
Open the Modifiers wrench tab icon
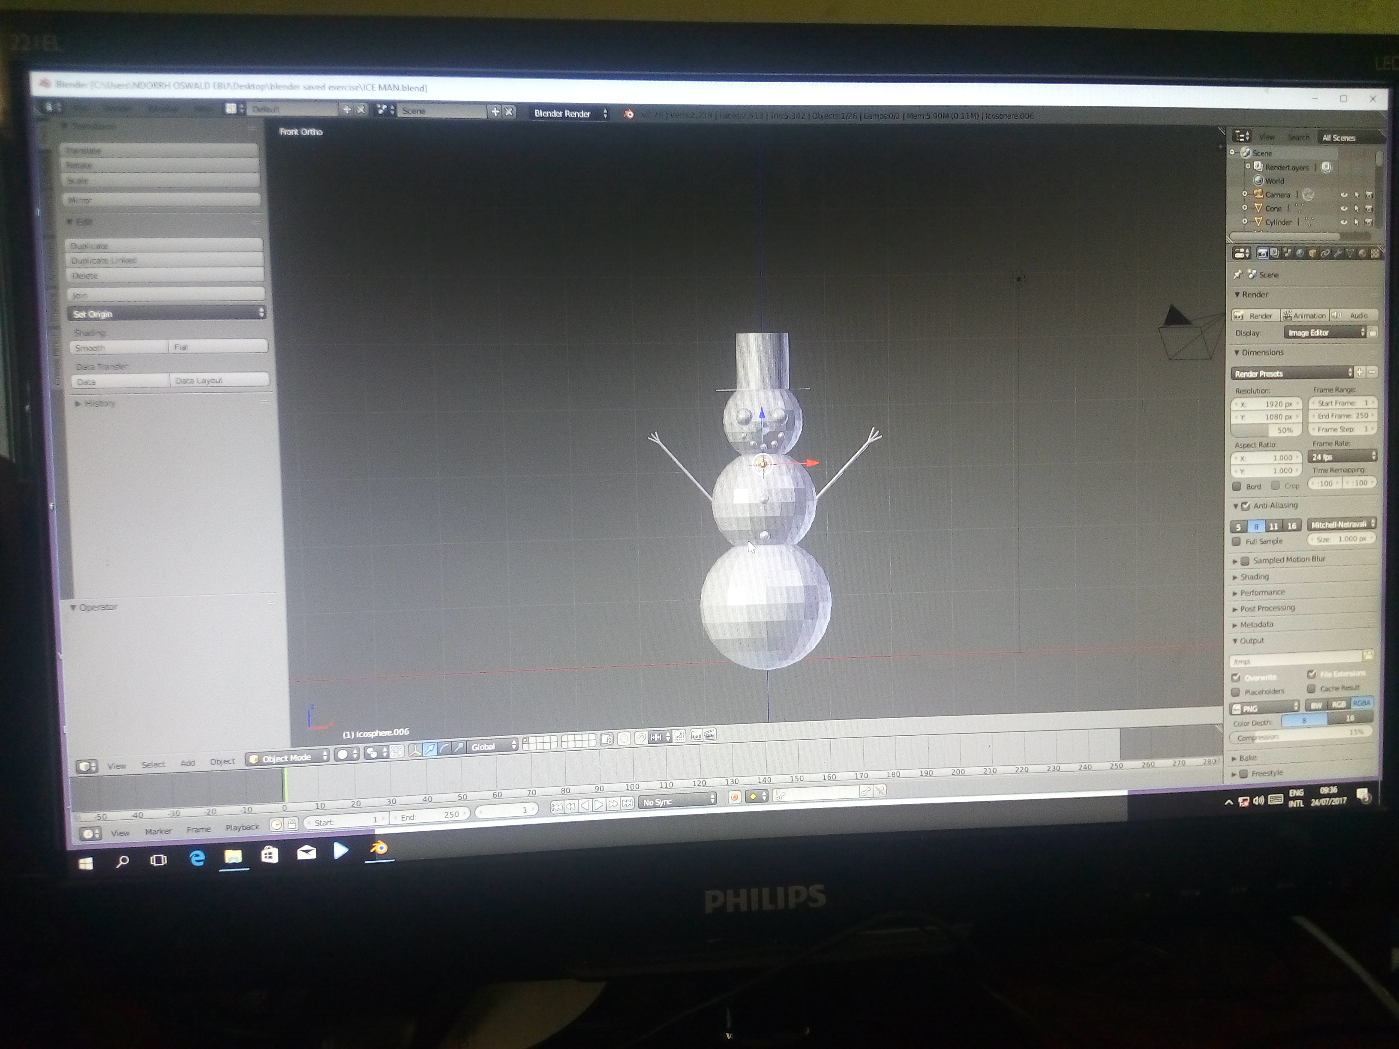pyautogui.click(x=1338, y=254)
